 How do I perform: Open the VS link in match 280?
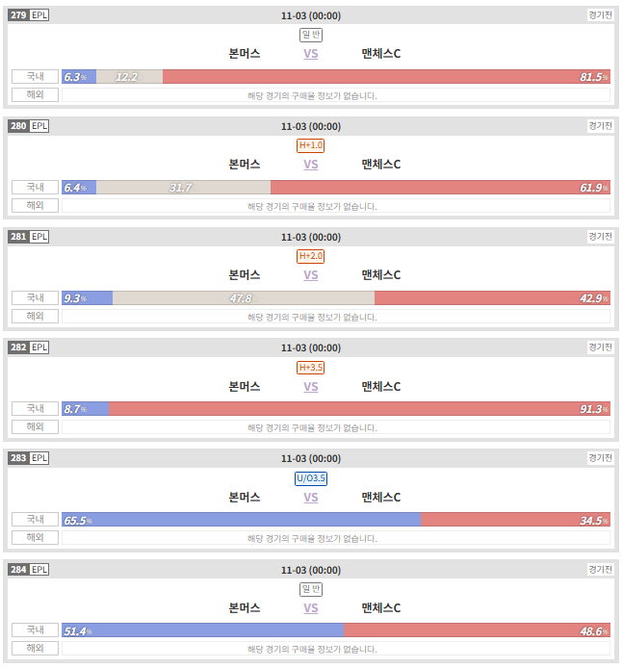point(311,165)
